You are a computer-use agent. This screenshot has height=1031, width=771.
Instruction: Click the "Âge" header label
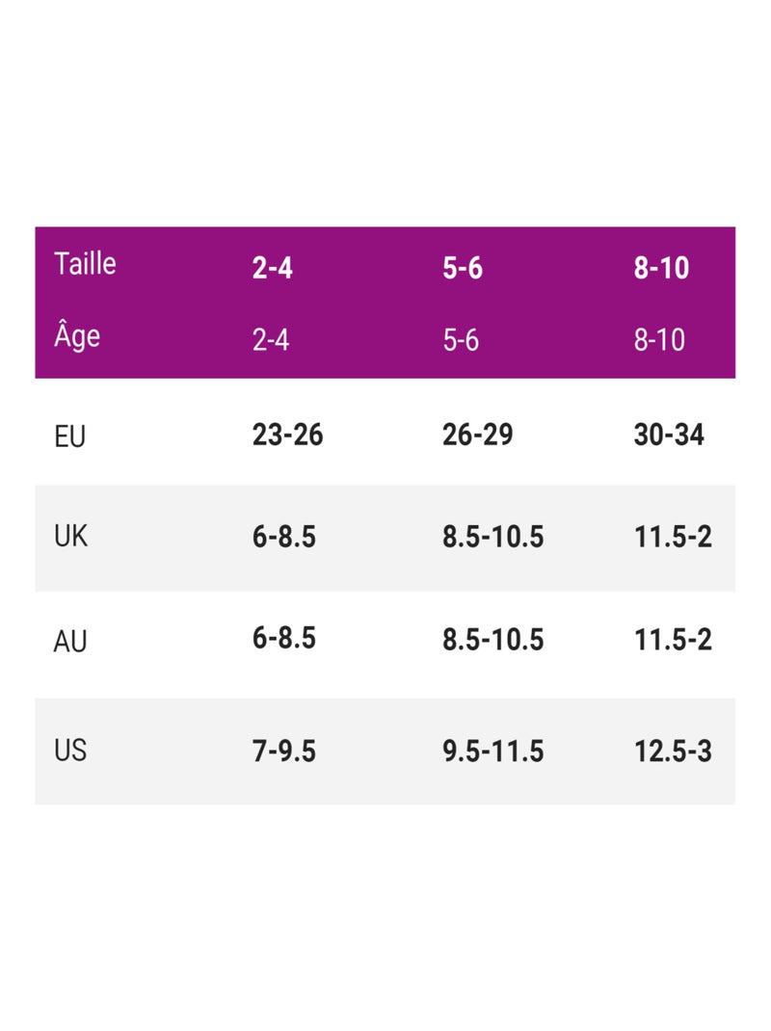click(x=77, y=336)
